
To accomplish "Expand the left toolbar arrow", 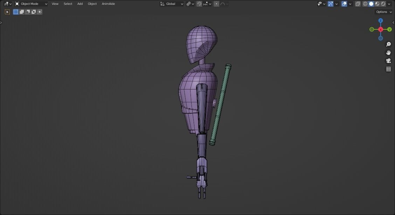I will click(x=1, y=22).
